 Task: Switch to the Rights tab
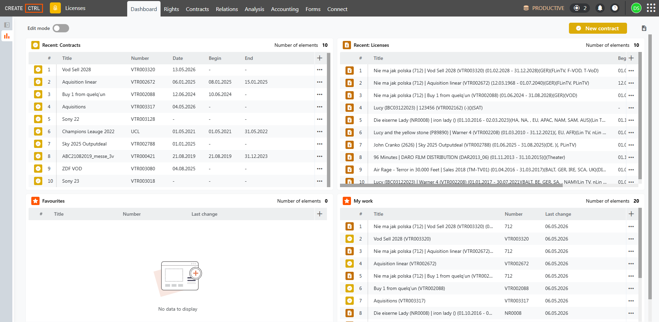click(171, 9)
